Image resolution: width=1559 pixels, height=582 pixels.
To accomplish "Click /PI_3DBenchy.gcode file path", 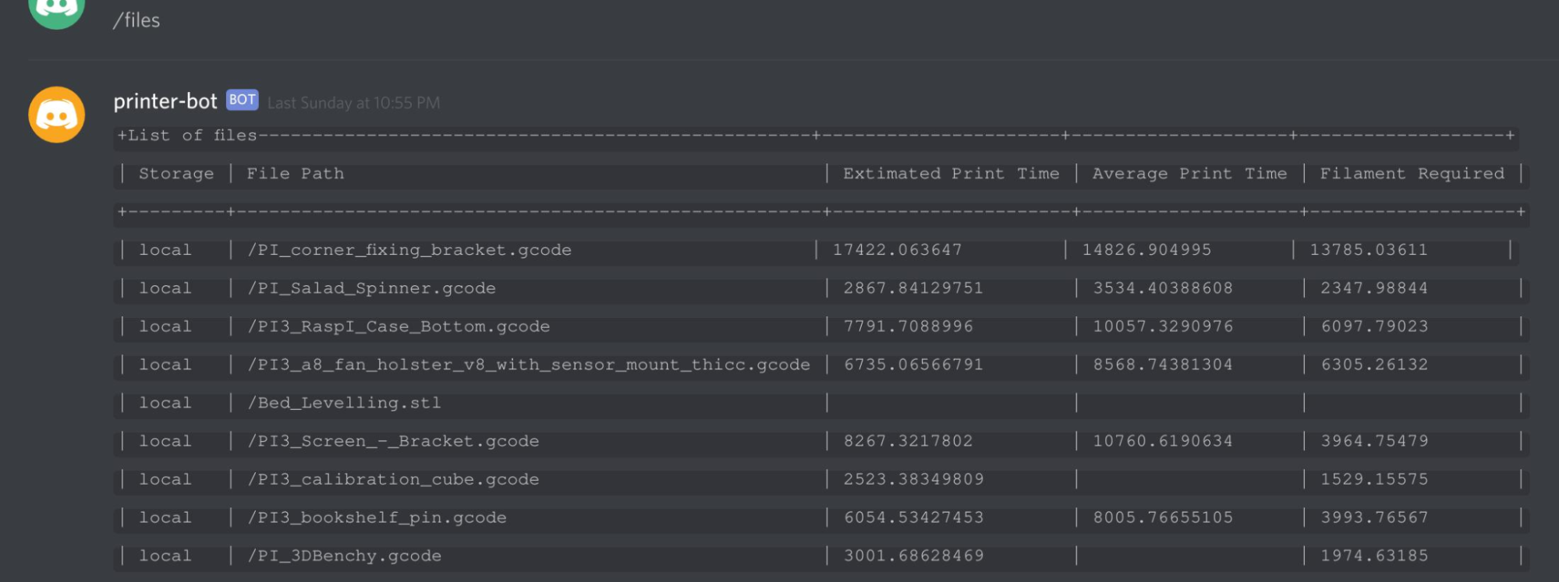I will [344, 556].
